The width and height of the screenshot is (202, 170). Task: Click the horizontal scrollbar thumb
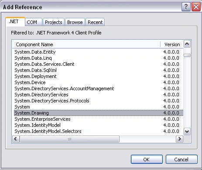pos(69,139)
